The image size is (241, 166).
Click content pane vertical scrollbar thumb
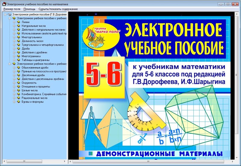(x=236, y=75)
